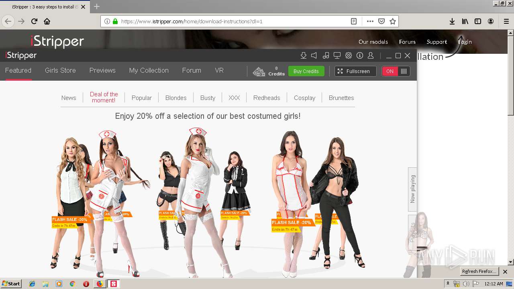
Task: Click the Firefox downloads arrow icon
Action: coord(452,21)
